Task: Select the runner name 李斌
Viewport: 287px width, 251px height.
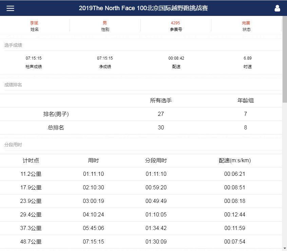Action: click(34, 23)
